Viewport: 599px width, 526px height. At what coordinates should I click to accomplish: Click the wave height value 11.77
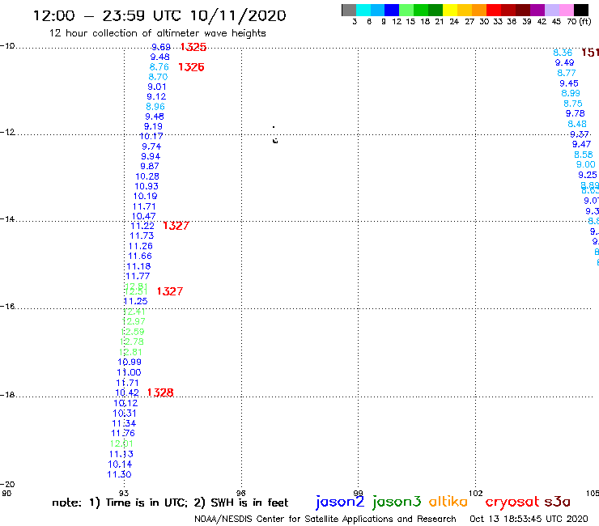(138, 276)
